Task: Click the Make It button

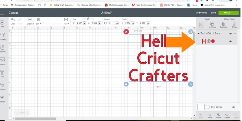Action: [228, 13]
